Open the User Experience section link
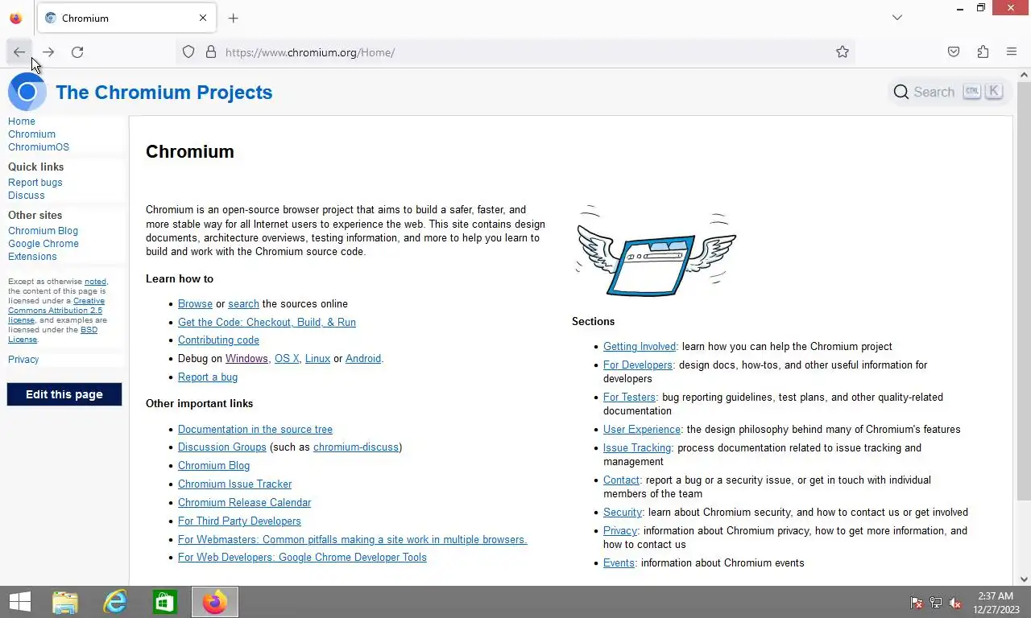The image size is (1031, 618). [x=642, y=430]
